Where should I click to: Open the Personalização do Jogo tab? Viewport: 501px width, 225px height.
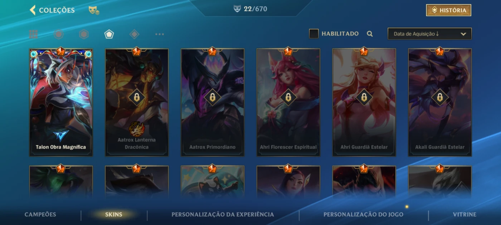click(x=363, y=215)
